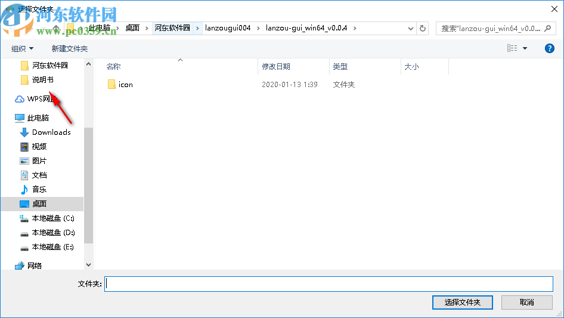
Task: Click the search magnifier icon
Action: click(547, 28)
